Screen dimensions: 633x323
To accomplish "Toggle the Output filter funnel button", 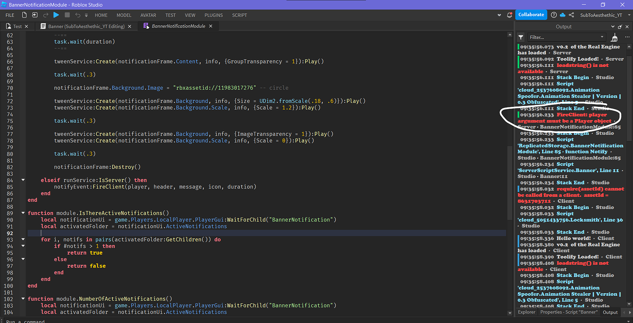I will pyautogui.click(x=521, y=37).
